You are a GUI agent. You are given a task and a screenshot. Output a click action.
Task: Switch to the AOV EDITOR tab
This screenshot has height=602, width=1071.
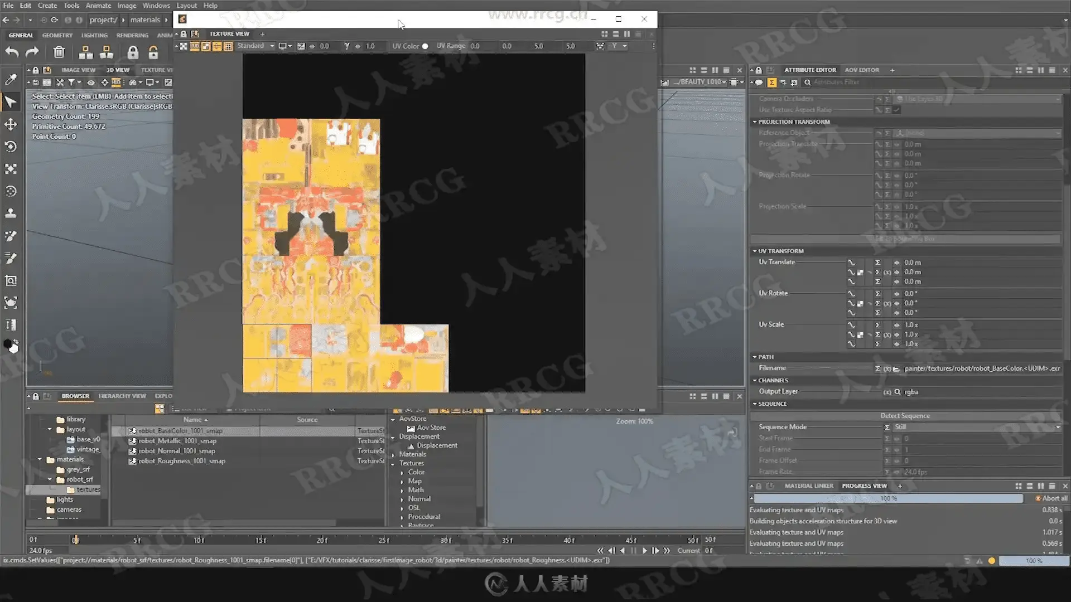click(861, 70)
